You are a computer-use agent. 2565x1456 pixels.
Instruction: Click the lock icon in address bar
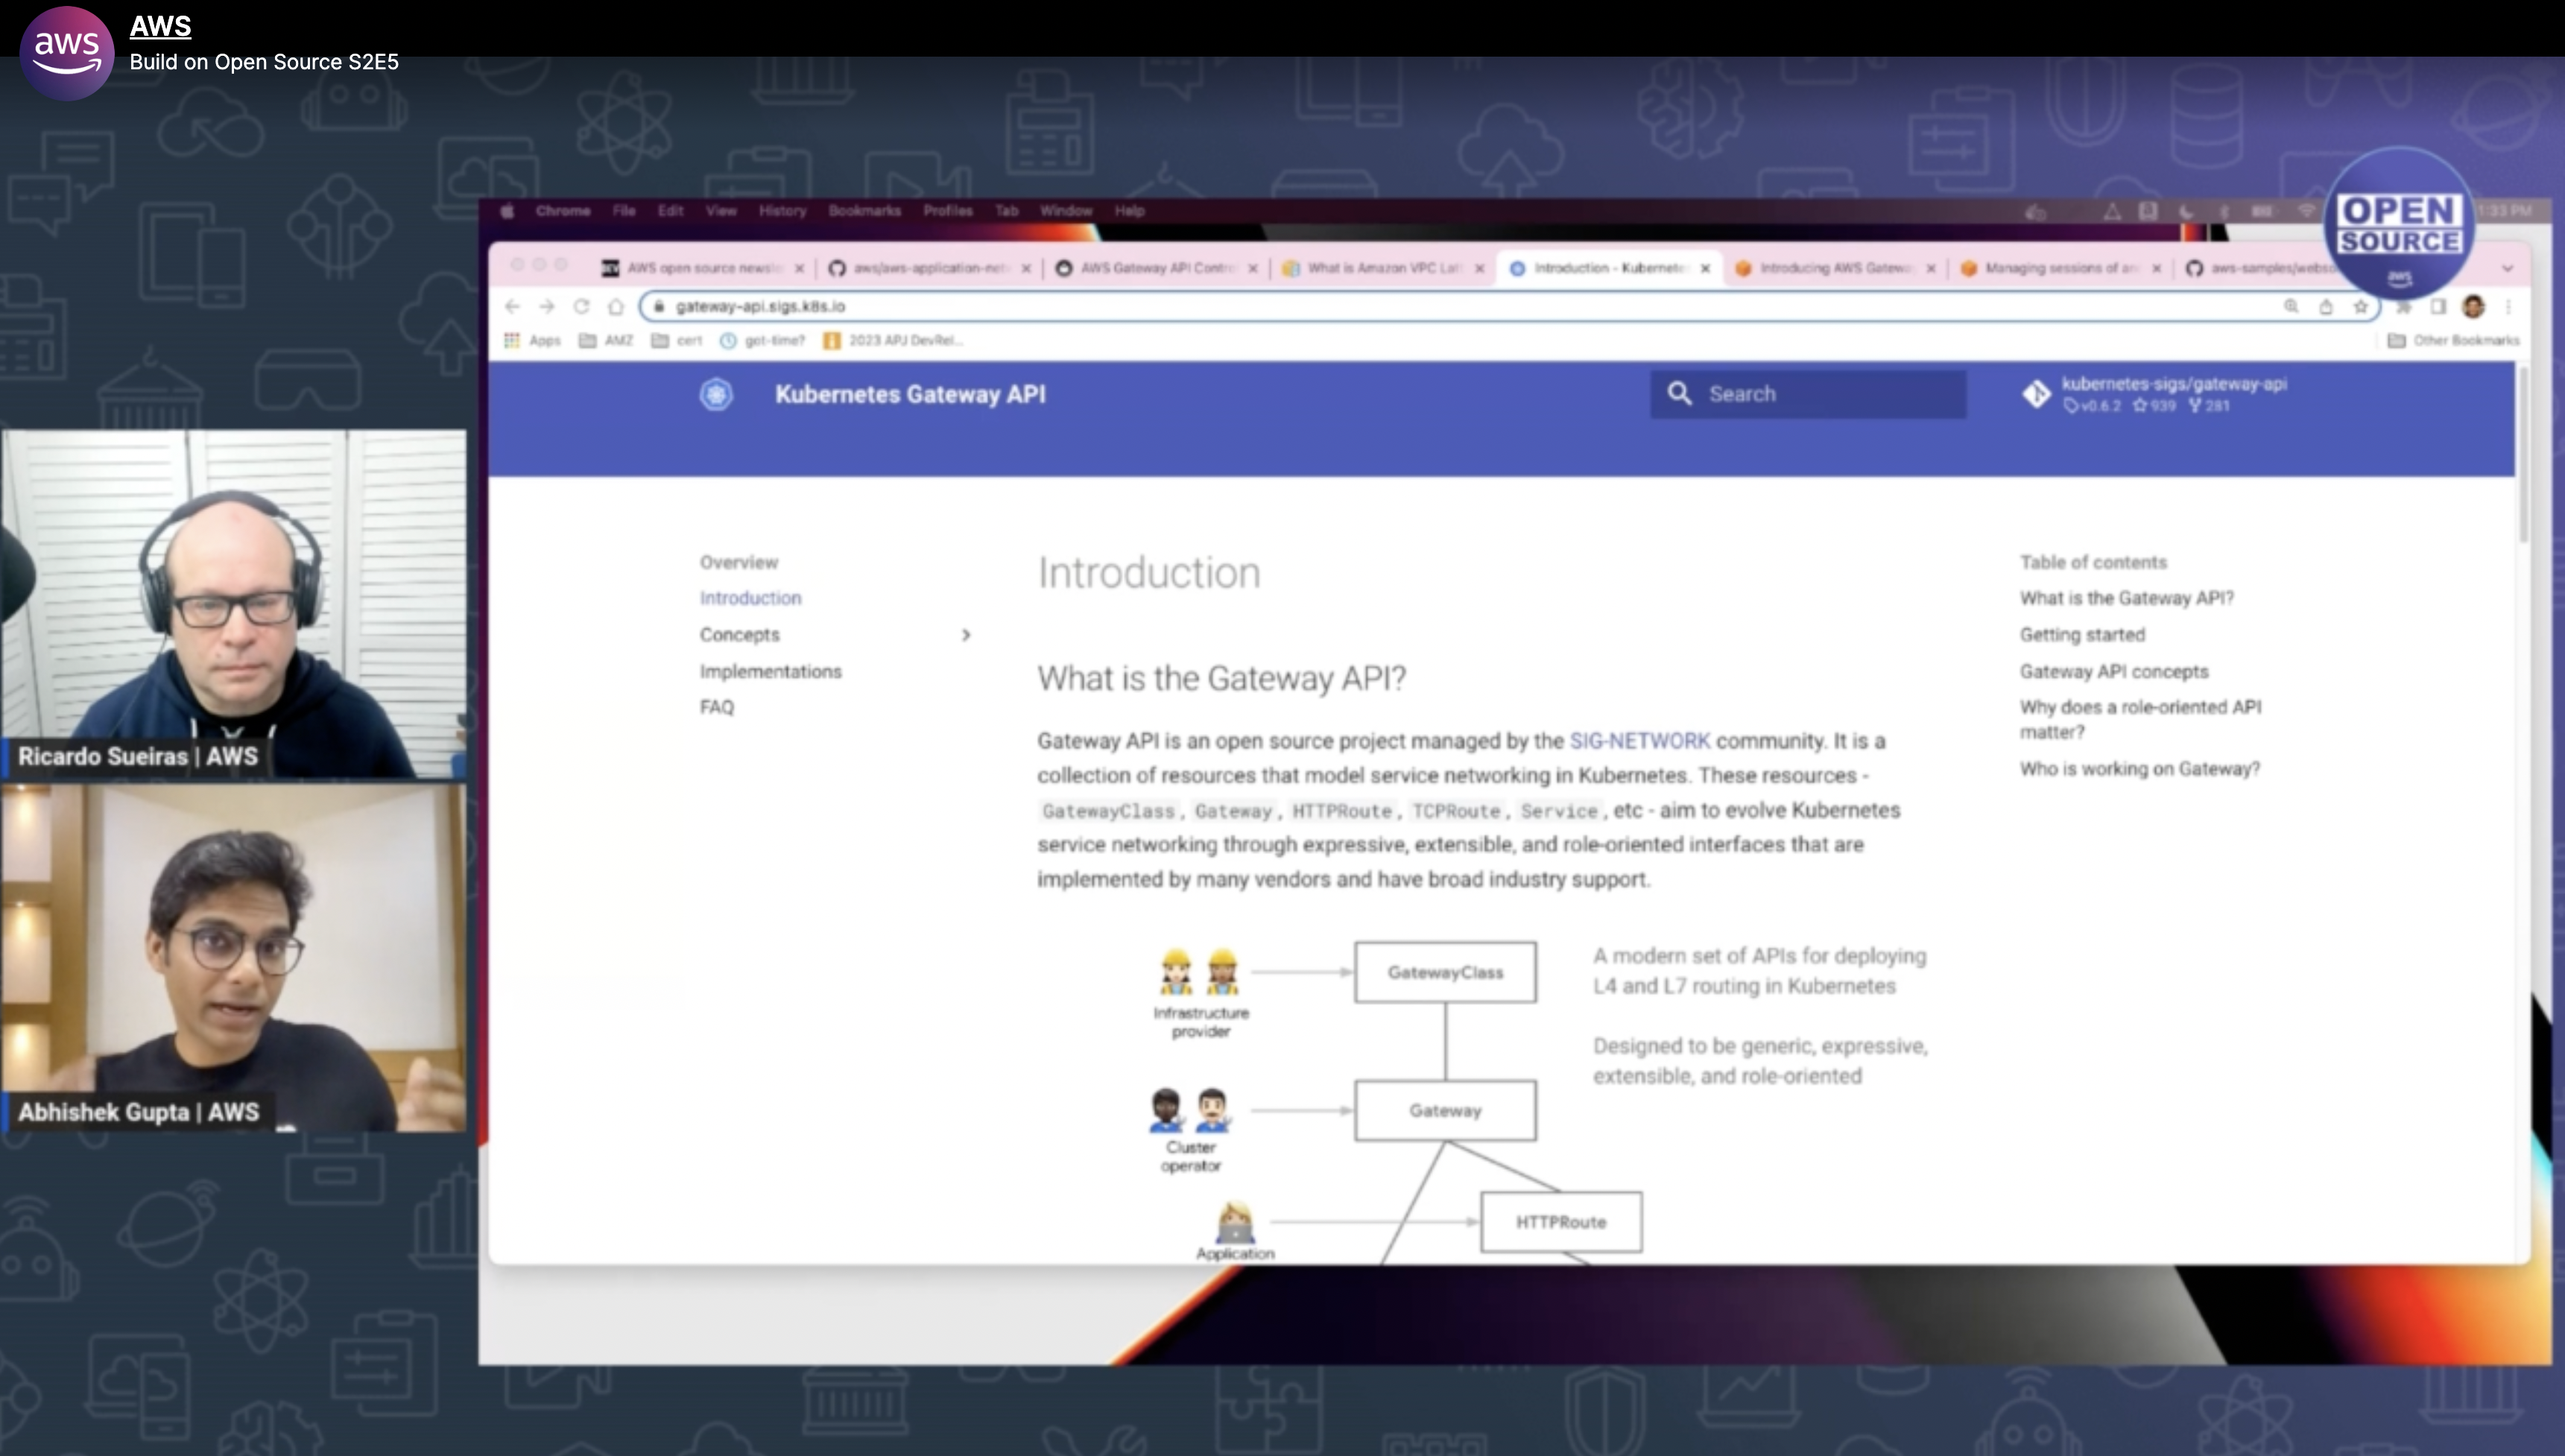[x=659, y=307]
